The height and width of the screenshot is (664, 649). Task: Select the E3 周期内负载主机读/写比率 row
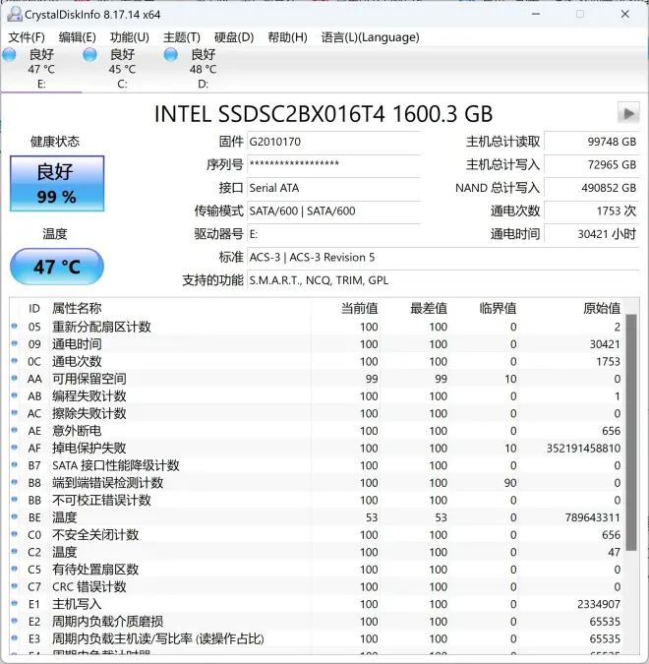pyautogui.click(x=317, y=639)
